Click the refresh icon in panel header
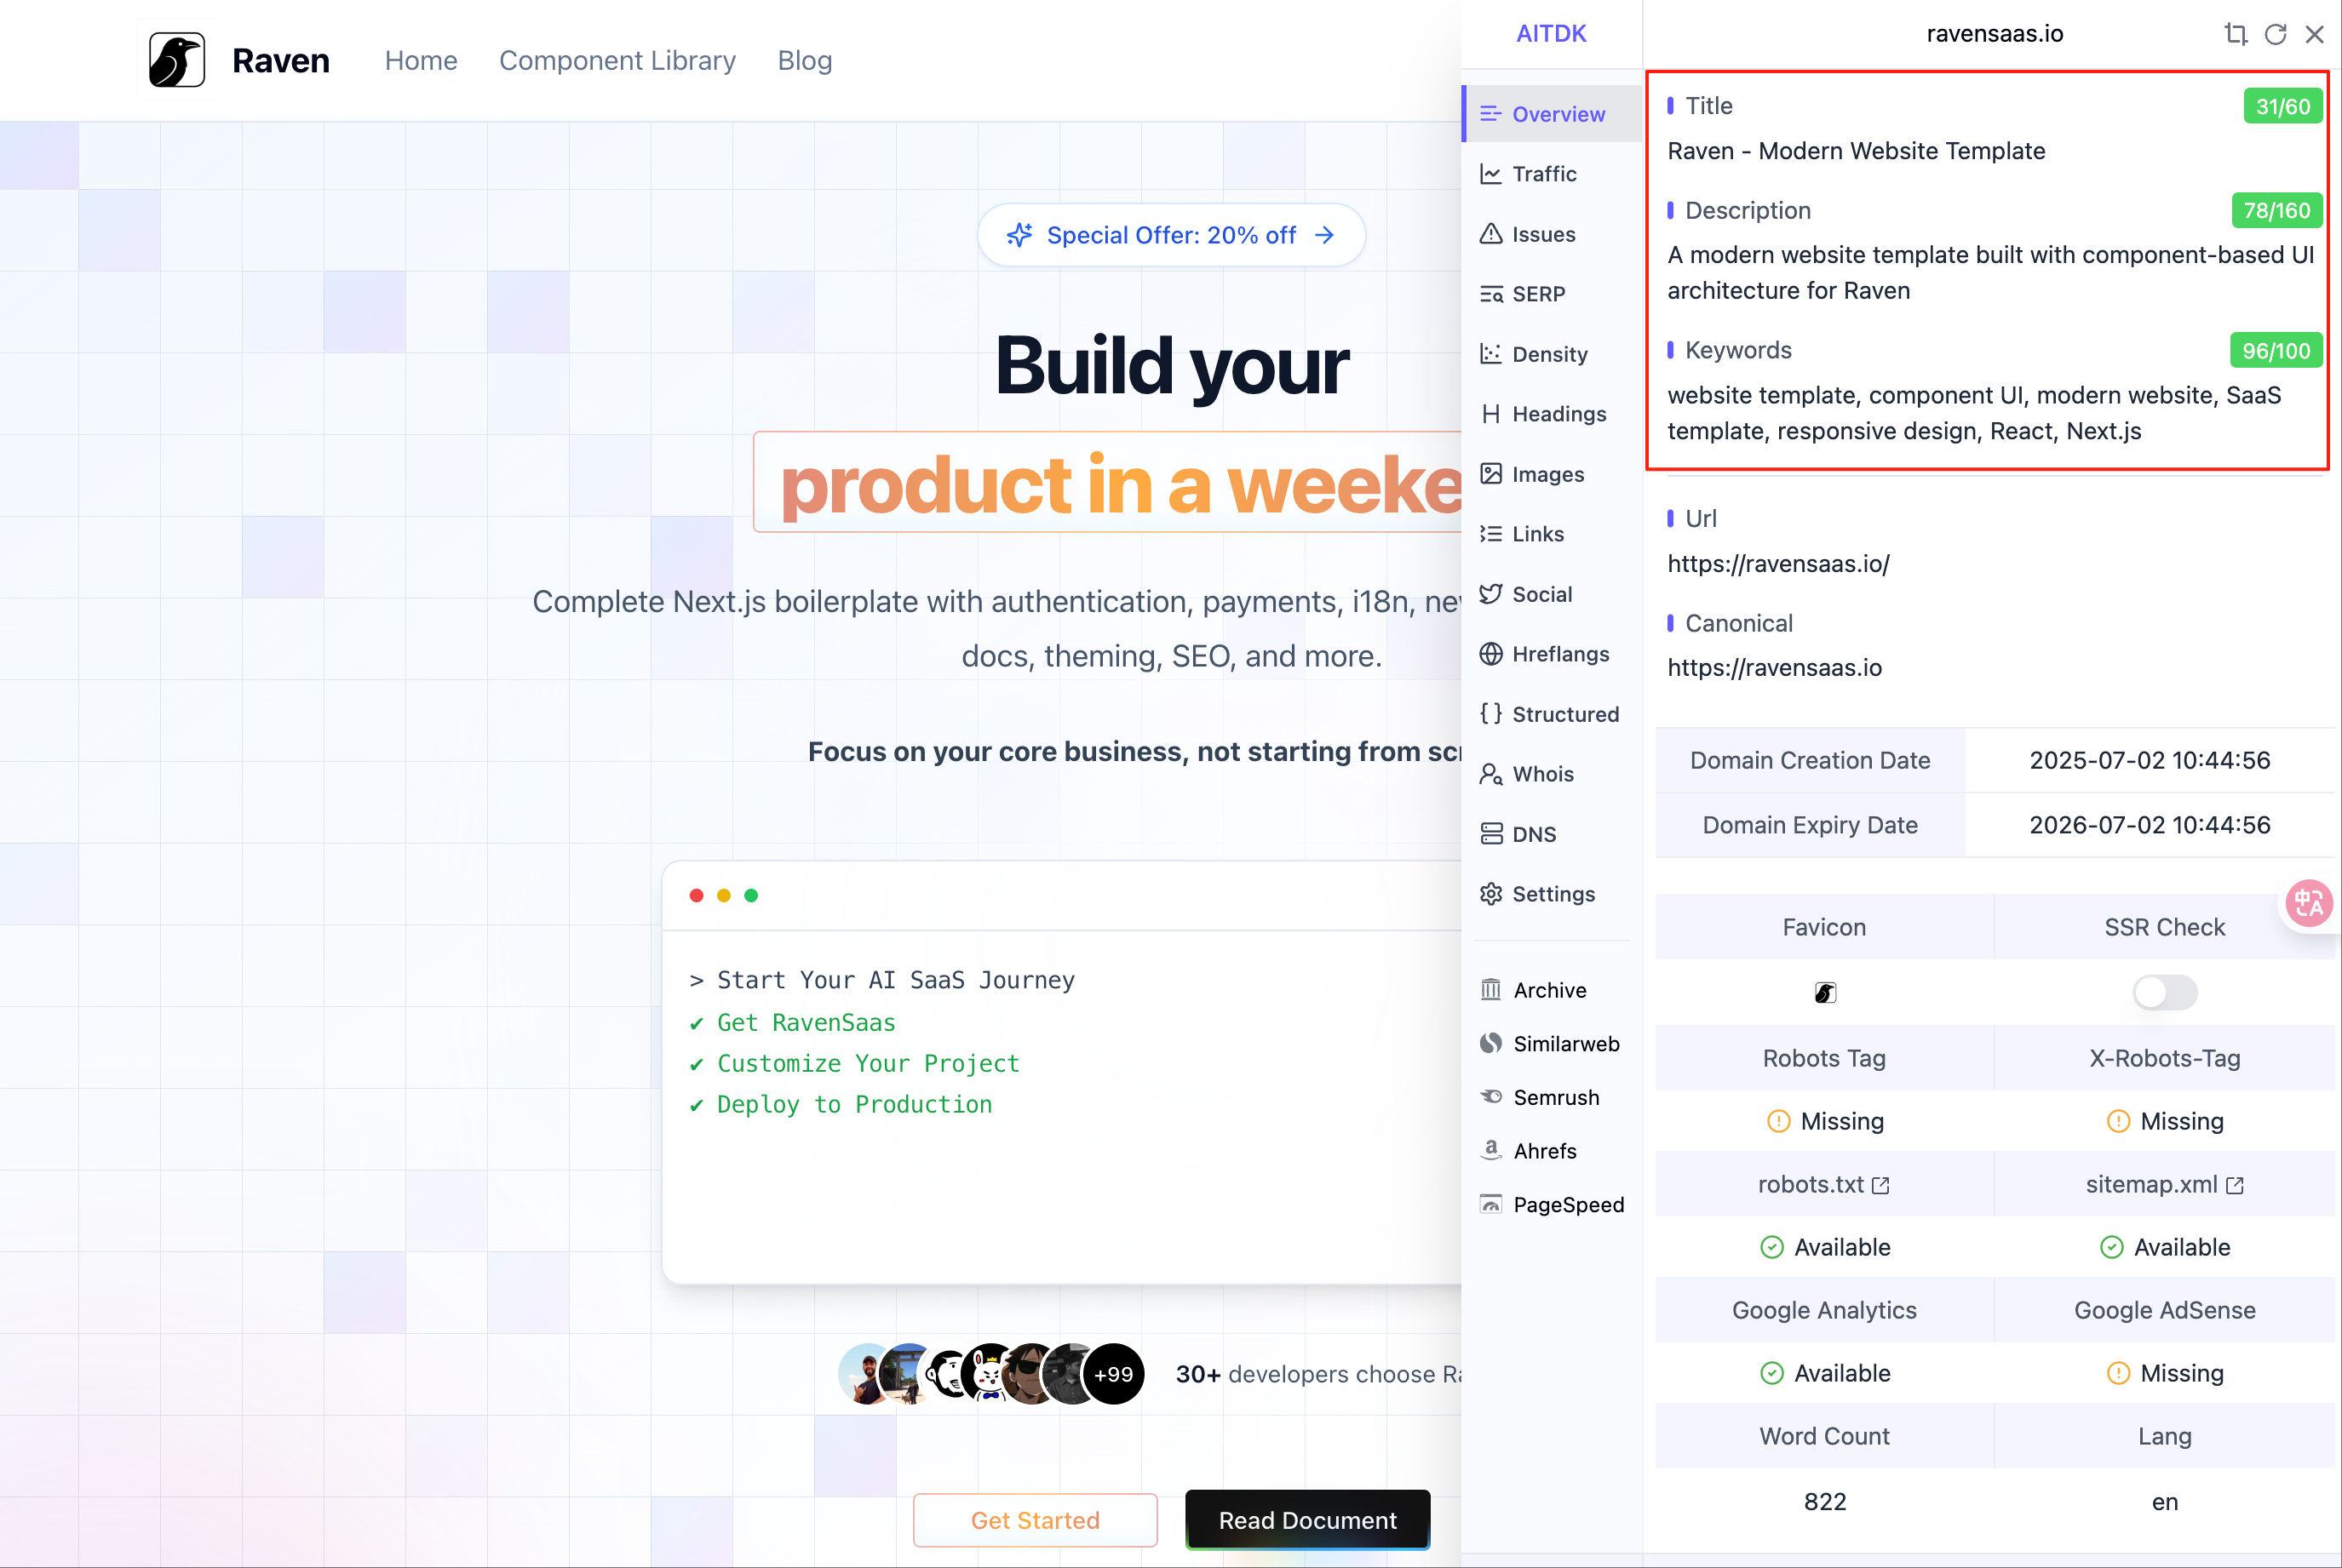 tap(2275, 34)
